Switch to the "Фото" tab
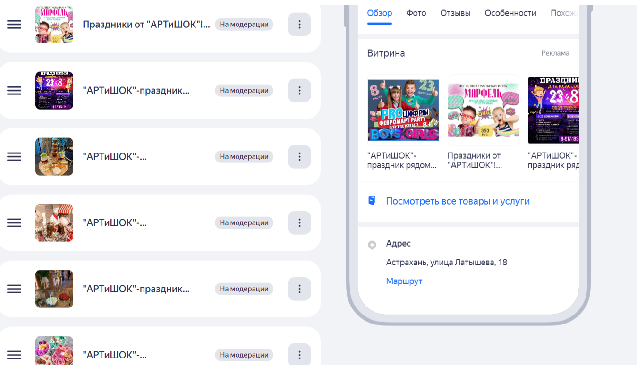637x375 pixels. point(416,13)
